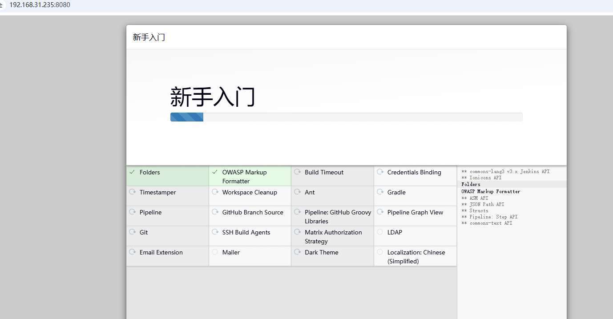
Task: Click the Pipeline Graph View plugin name
Action: [x=415, y=212]
